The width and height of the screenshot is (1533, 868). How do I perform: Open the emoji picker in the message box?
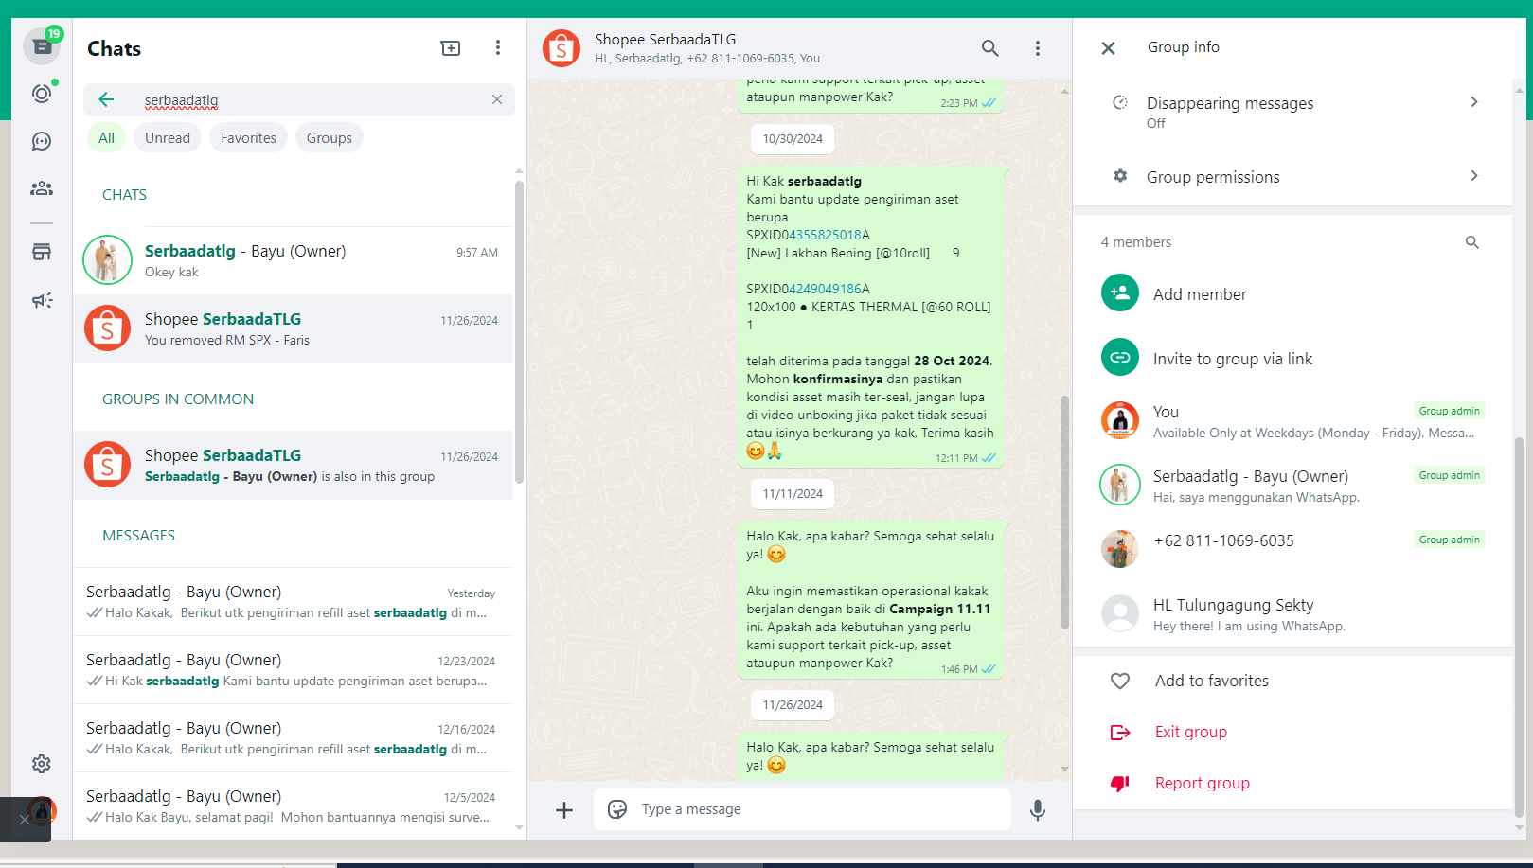617,809
